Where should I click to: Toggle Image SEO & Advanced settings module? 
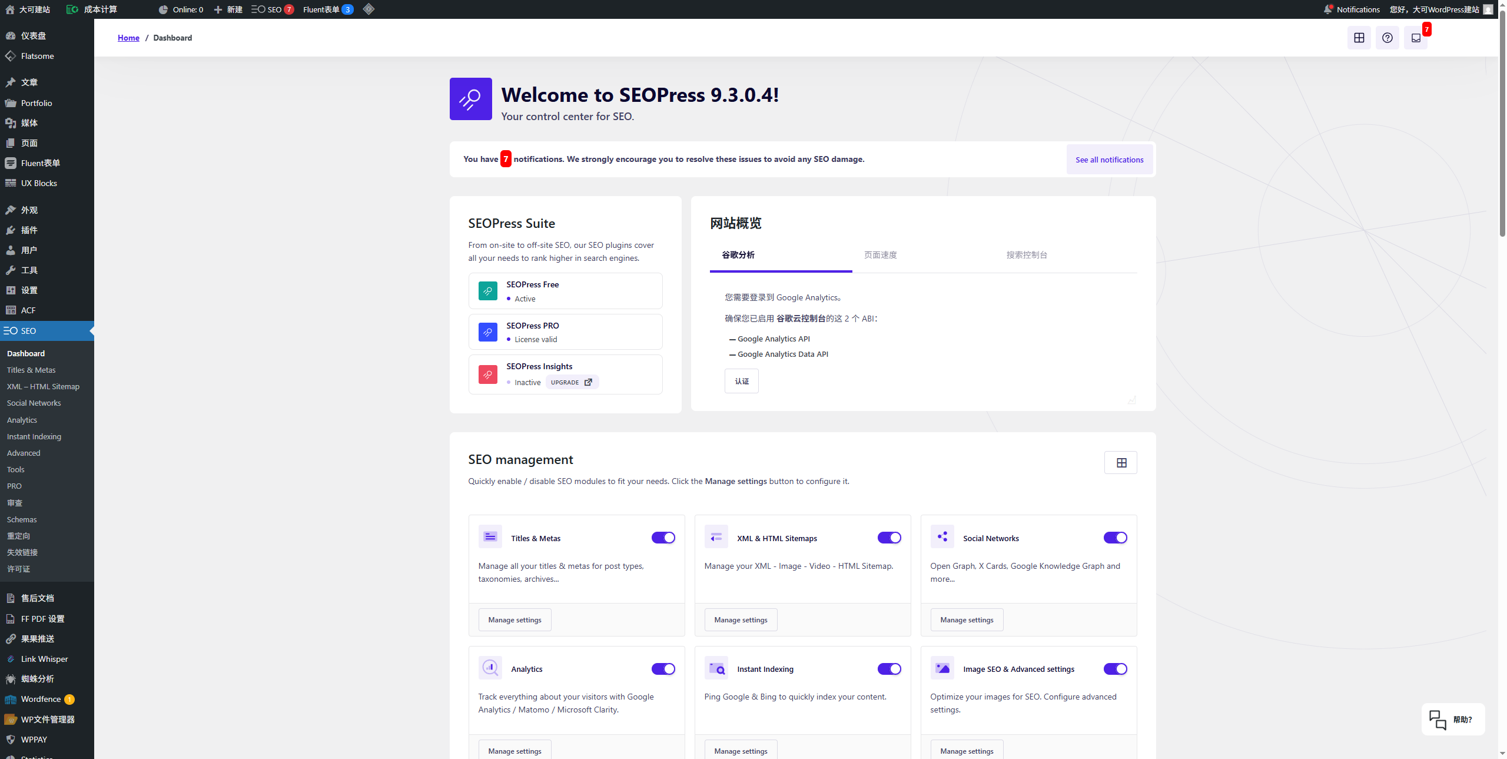coord(1116,669)
